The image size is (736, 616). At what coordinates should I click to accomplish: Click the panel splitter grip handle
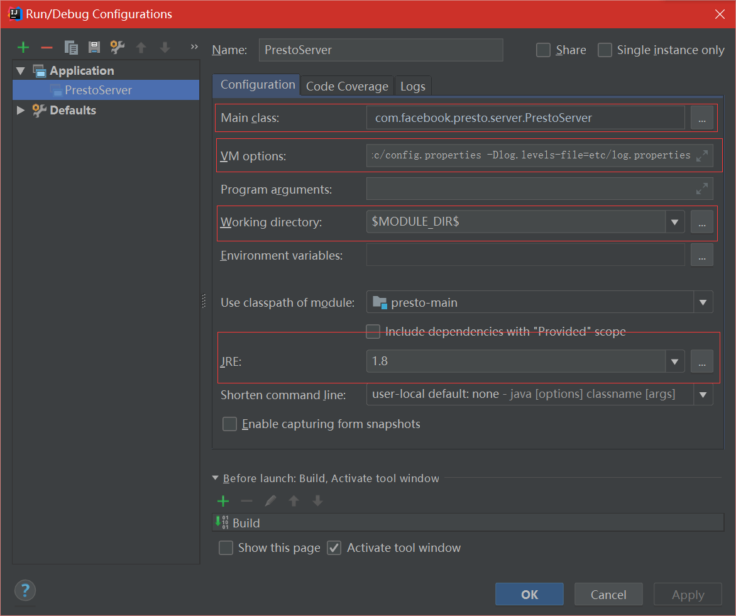coord(204,300)
